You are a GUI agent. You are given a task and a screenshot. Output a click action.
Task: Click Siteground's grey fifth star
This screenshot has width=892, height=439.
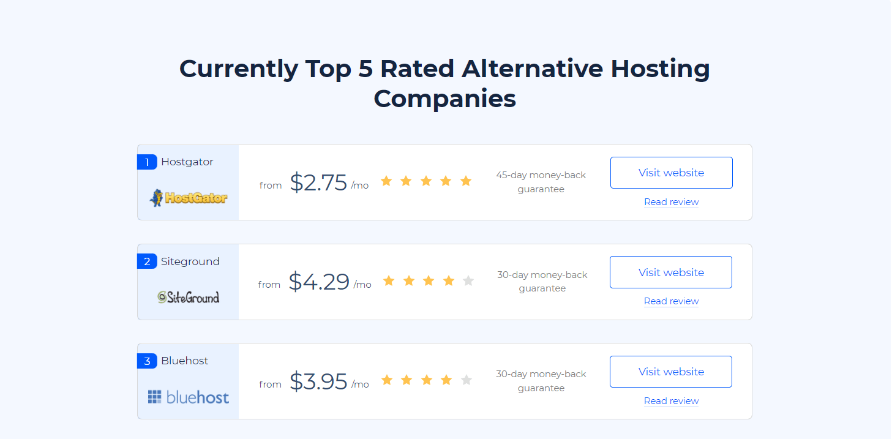[x=468, y=280]
